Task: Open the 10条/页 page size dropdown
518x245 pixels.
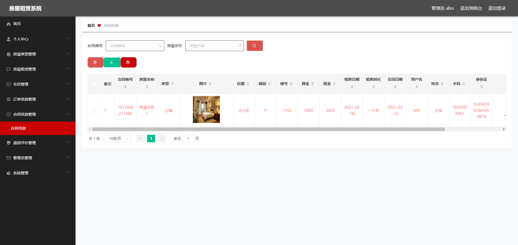Action: point(117,139)
